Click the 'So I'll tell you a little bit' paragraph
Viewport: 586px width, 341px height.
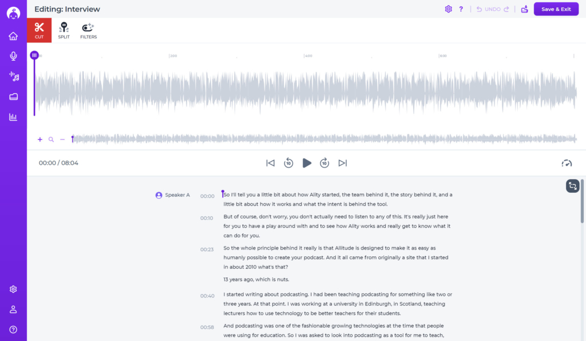point(338,200)
